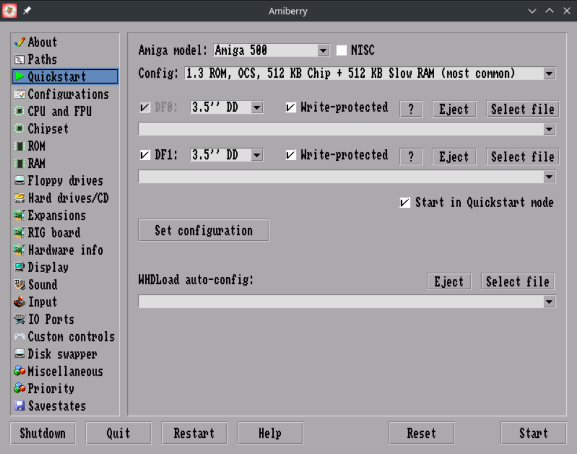This screenshot has width=577, height=454.
Task: Click the Input joystick icon
Action: [x=19, y=302]
